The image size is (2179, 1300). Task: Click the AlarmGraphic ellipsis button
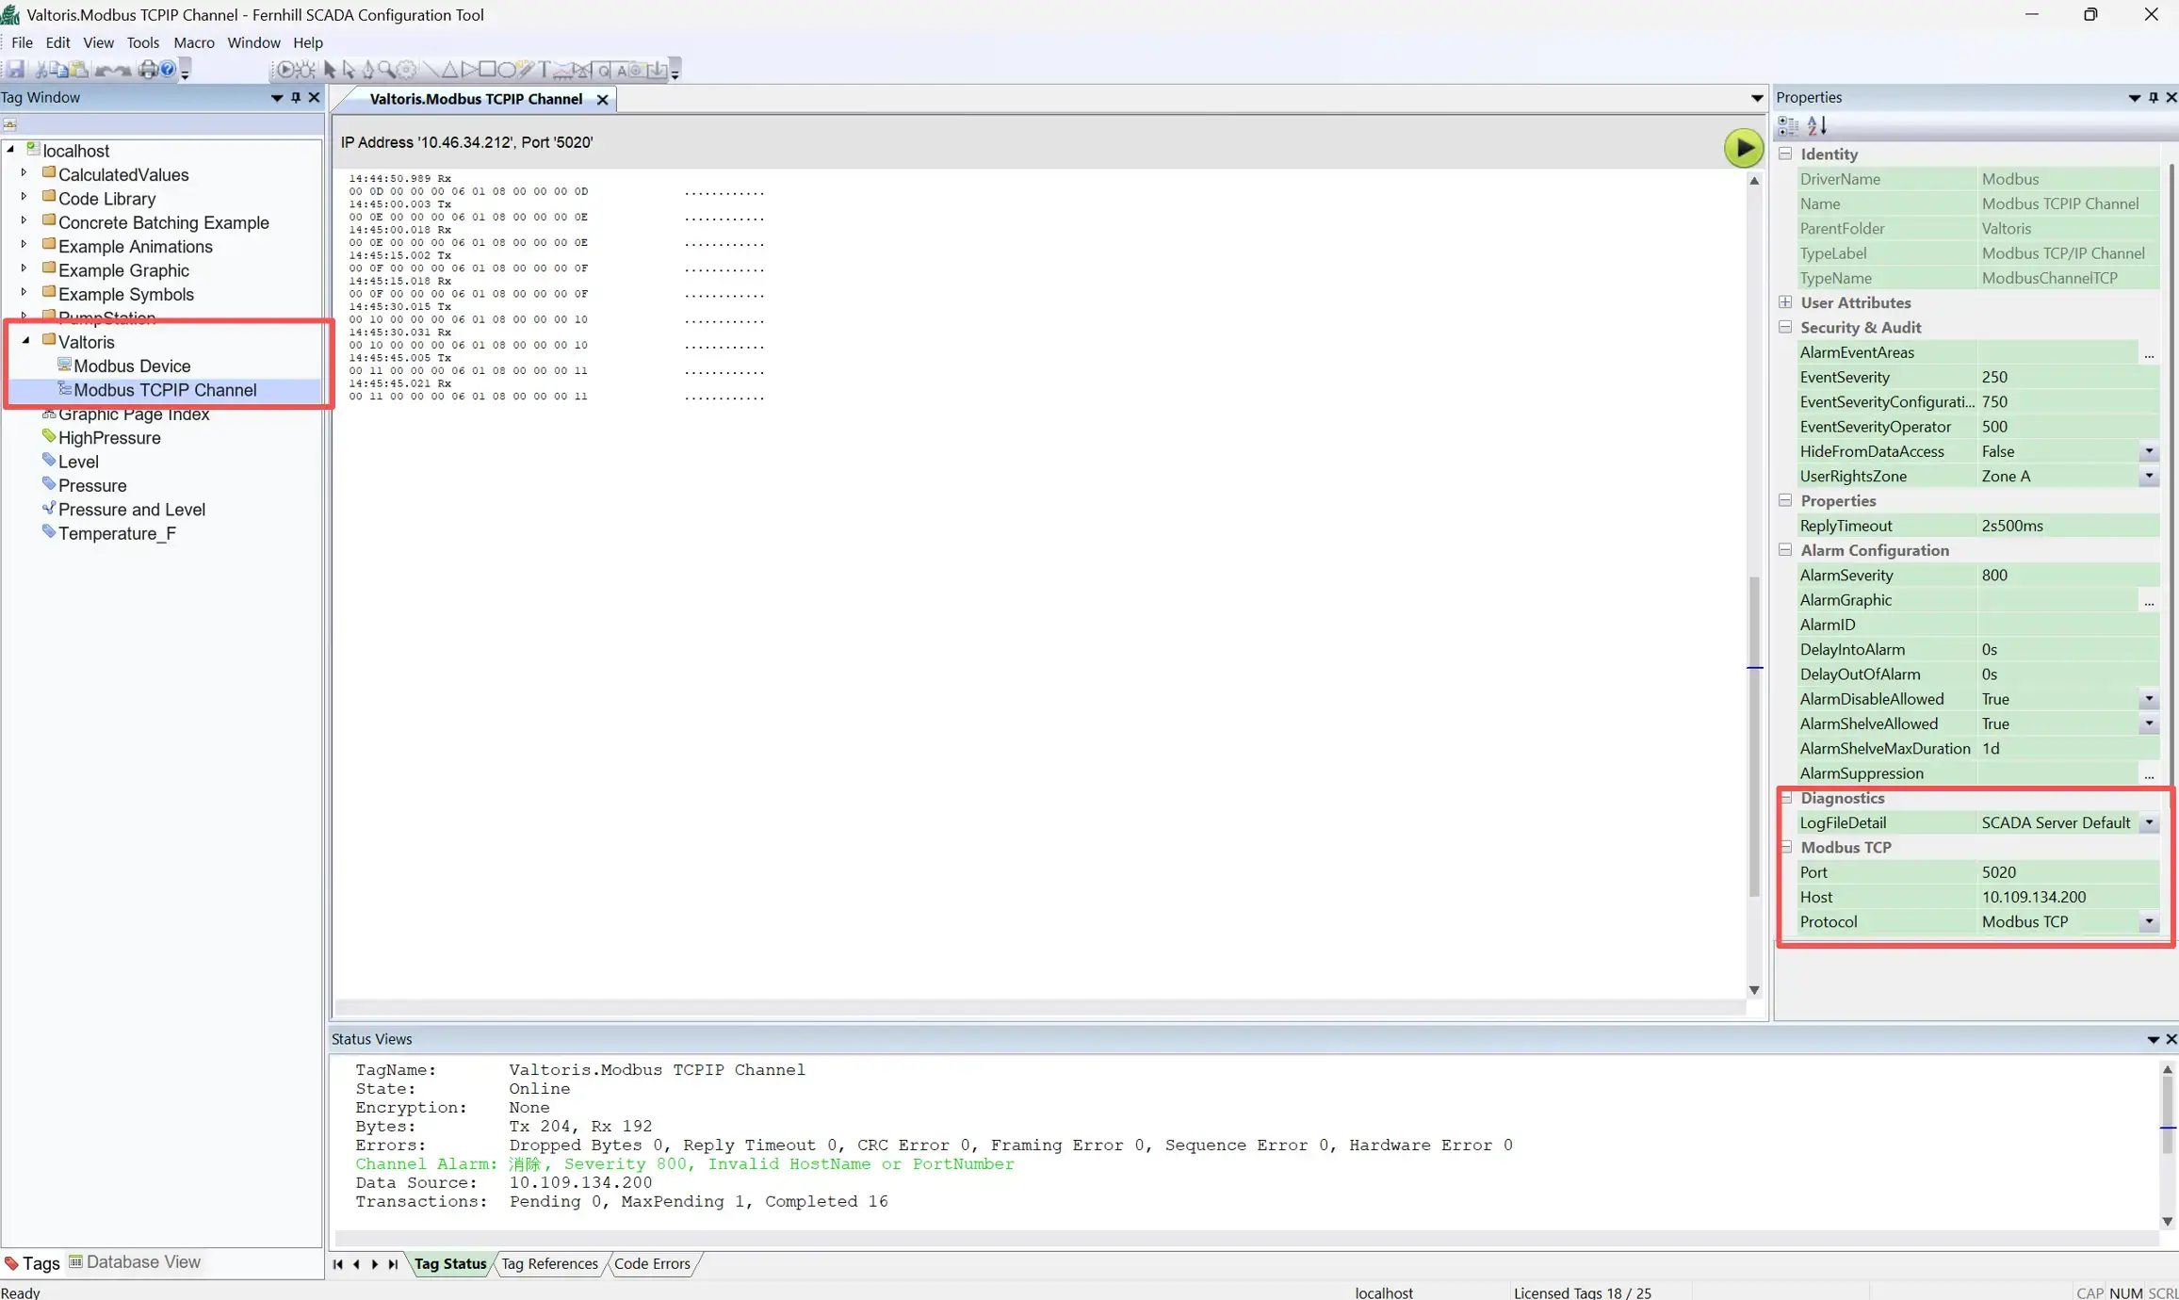coord(2149,600)
